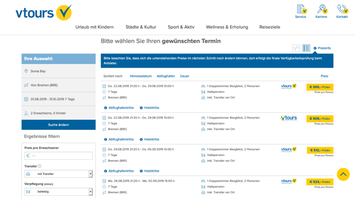Open Abflughafeninfos of the € 509 offer
Screen dimensions: 355x199
(x=119, y=140)
